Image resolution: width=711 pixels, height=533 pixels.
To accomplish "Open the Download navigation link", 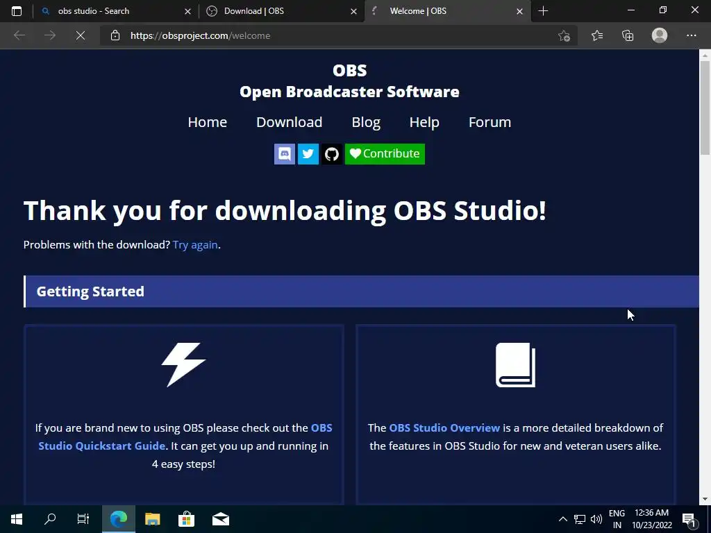I will 290,122.
